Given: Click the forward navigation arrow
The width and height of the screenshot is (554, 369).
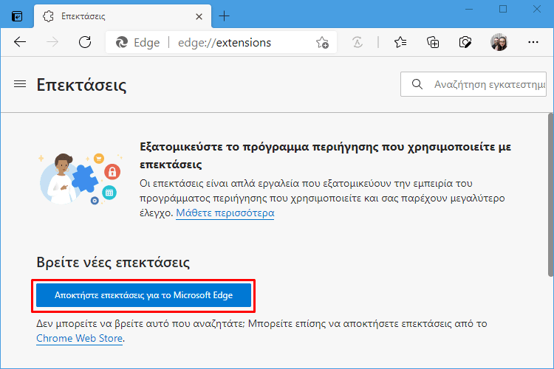Looking at the screenshot, I should tap(52, 42).
